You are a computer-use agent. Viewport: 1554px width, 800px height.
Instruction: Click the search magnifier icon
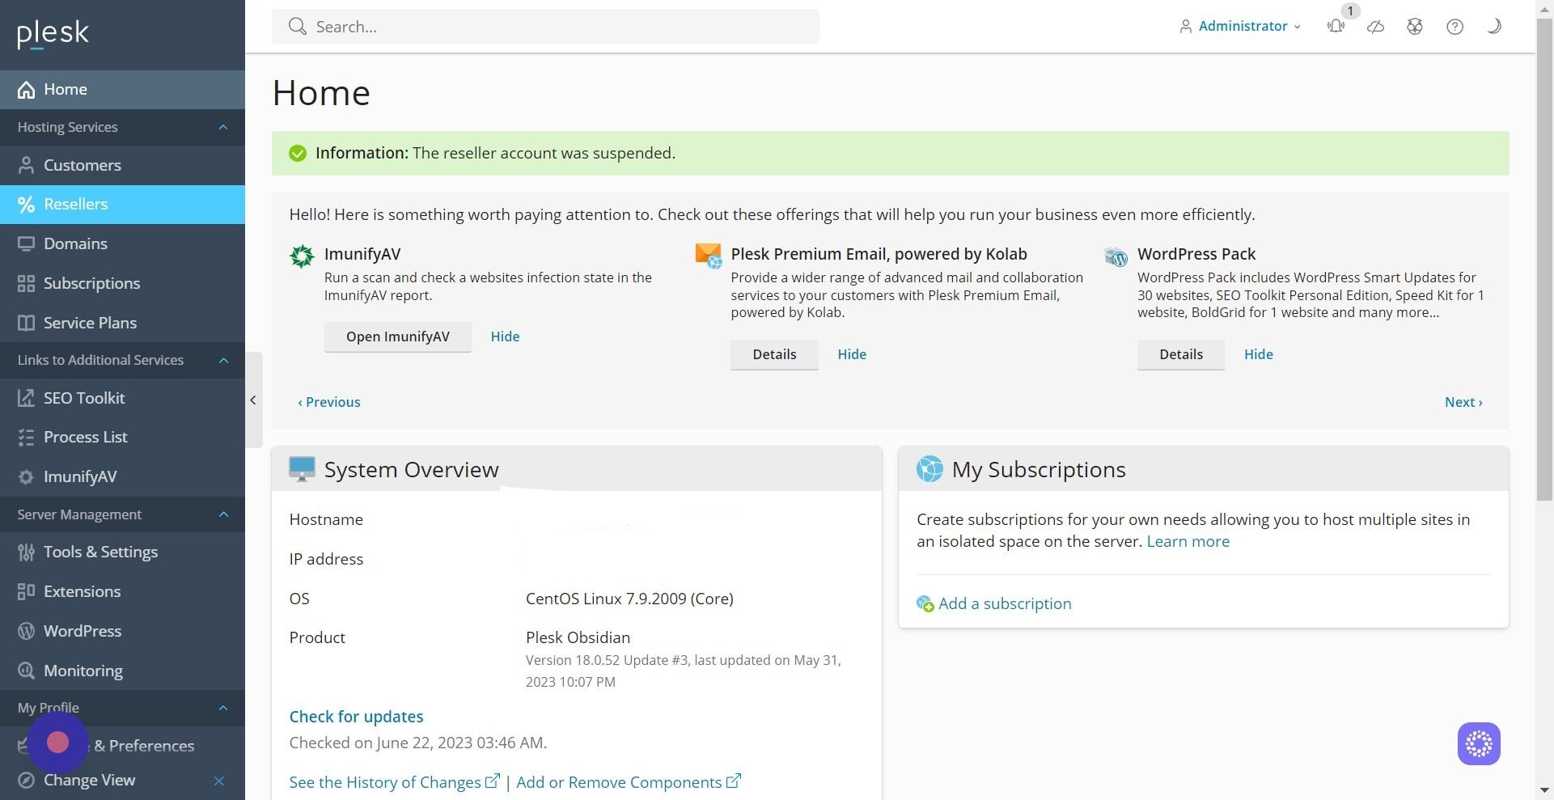298,27
